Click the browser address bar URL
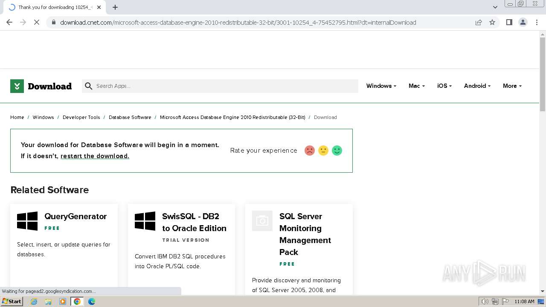This screenshot has width=546, height=307. pos(238,23)
